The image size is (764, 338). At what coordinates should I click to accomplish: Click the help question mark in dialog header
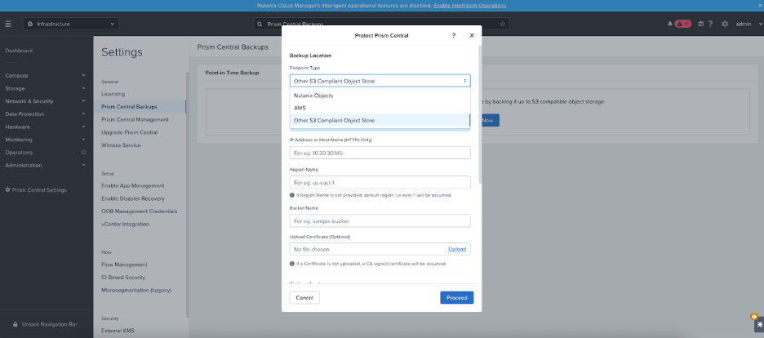tap(454, 36)
